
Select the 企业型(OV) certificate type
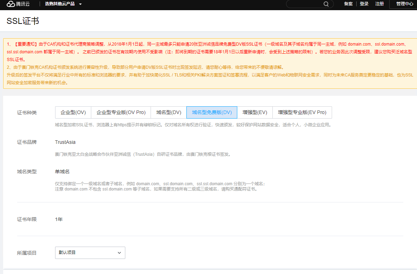click(x=73, y=112)
